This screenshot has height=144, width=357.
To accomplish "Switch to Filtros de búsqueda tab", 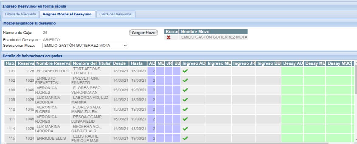I will tap(21, 14).
